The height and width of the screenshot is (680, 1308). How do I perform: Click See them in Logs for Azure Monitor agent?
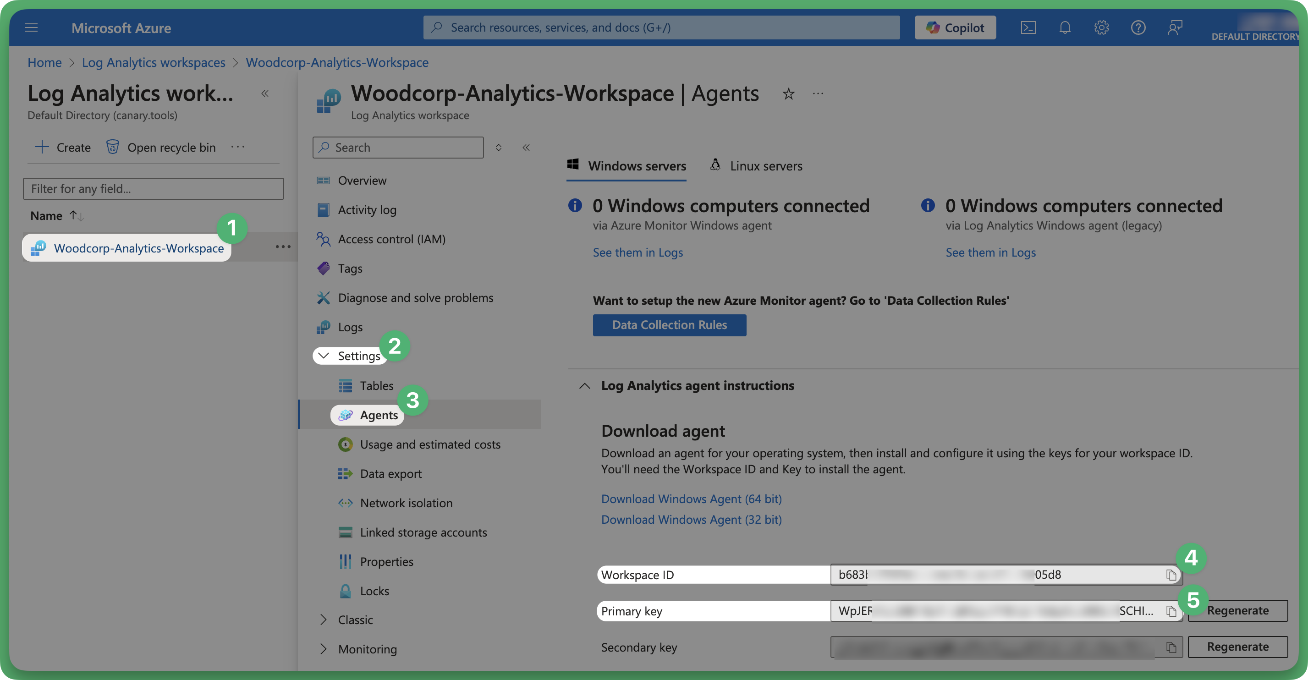pyautogui.click(x=638, y=252)
